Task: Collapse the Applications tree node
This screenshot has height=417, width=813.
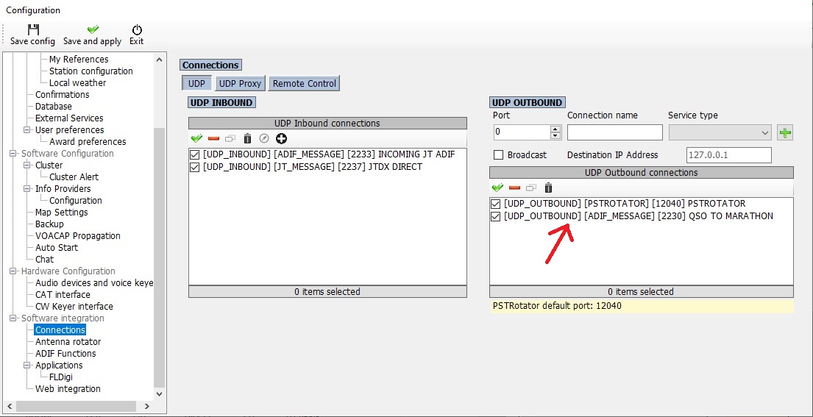Action: pos(27,366)
